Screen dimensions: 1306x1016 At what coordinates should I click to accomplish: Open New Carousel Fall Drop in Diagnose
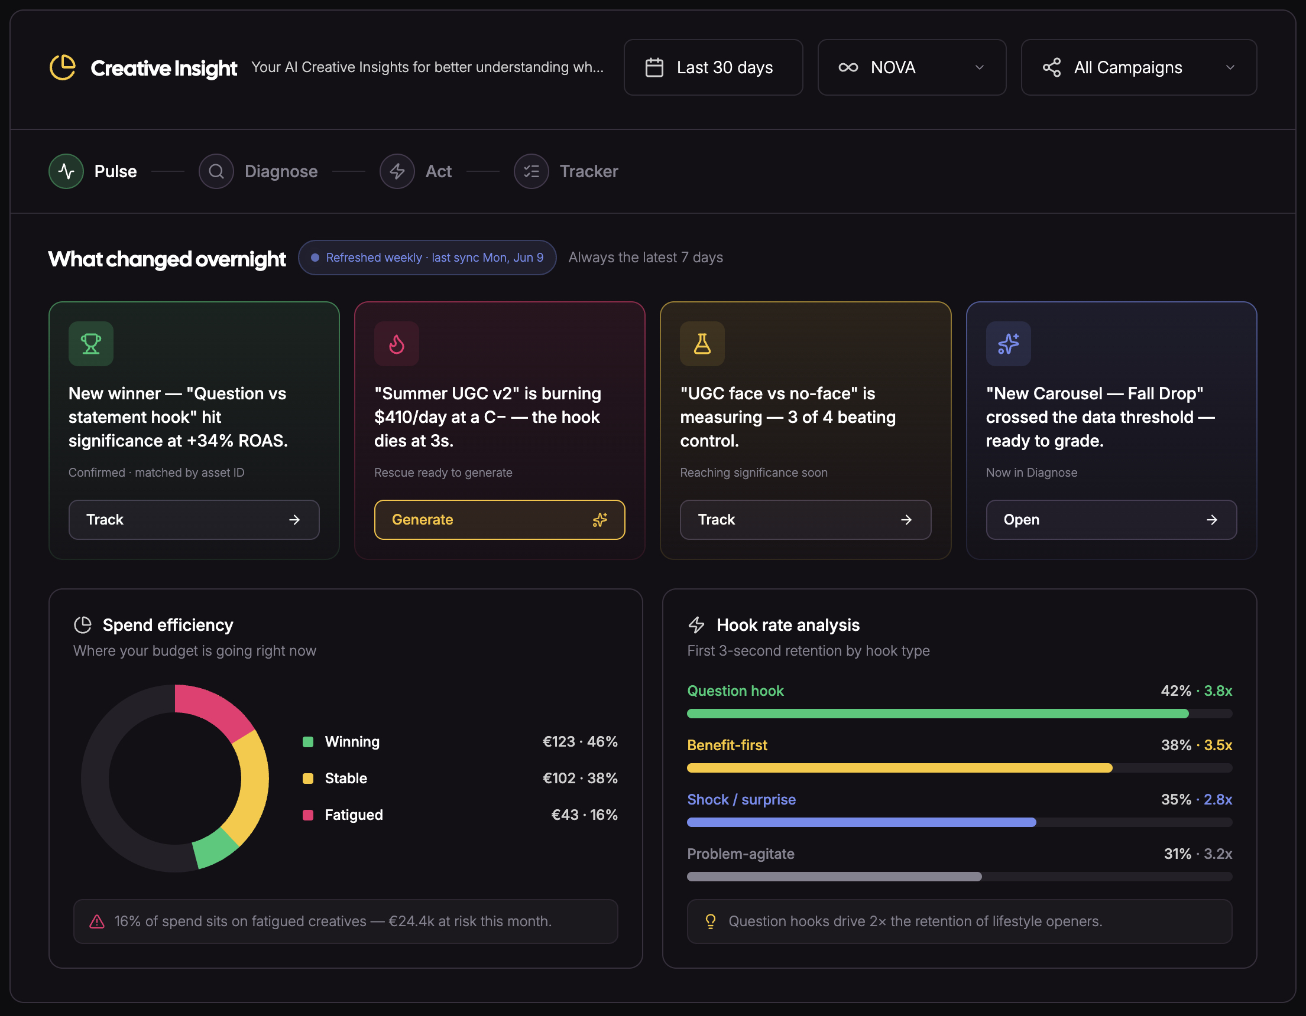[1111, 520]
